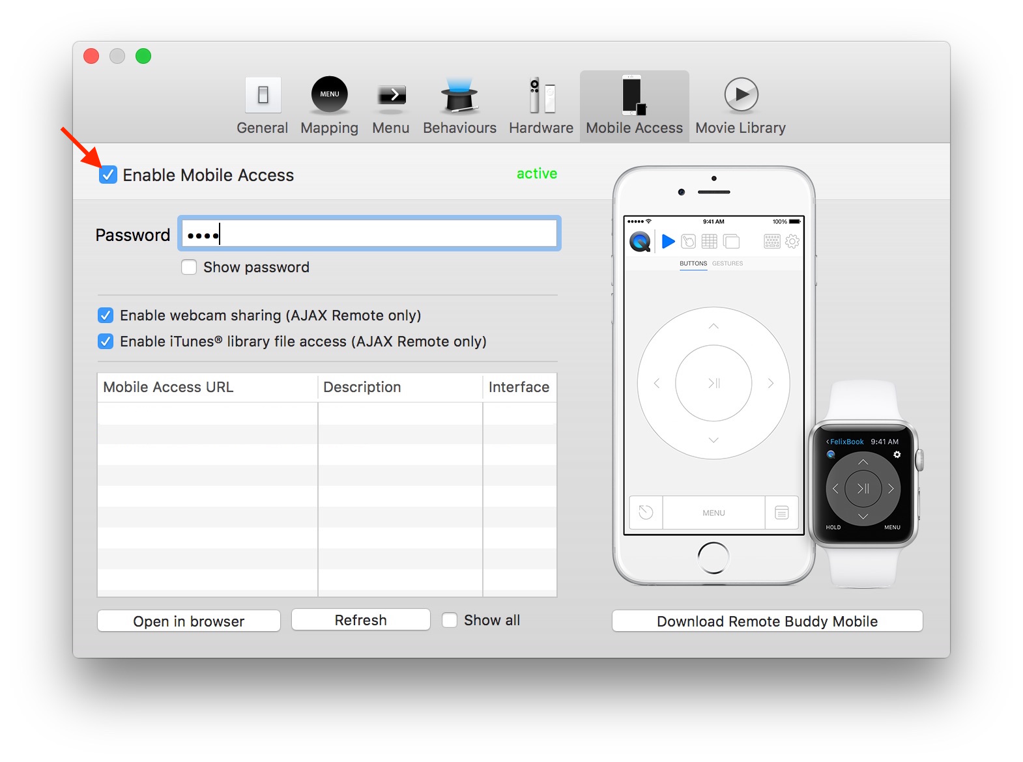Viewport: 1023px width, 762px height.
Task: Toggle Enable webcam sharing checkbox
Action: click(x=106, y=315)
